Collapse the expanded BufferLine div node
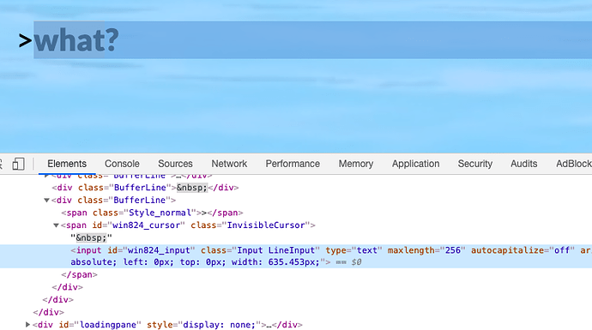Screen dimensions: 592x330 (x=47, y=201)
